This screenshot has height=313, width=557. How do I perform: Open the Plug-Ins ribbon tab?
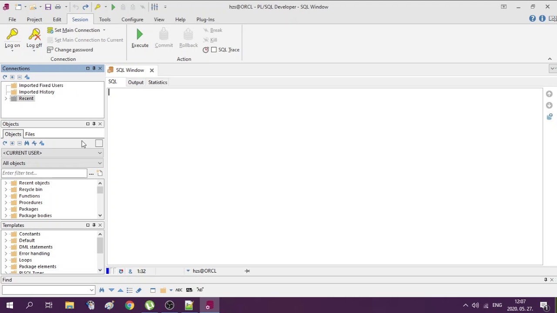tap(205, 20)
